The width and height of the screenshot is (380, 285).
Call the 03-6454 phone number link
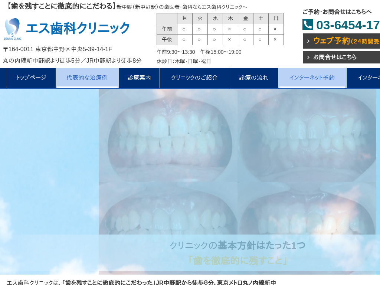[348, 25]
